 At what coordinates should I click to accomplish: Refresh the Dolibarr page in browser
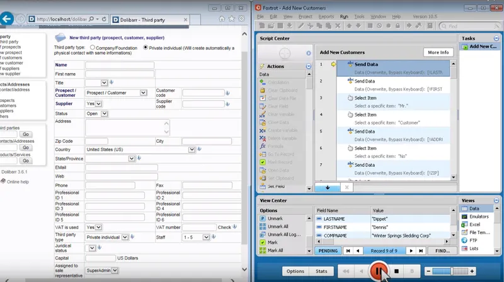coord(104,20)
